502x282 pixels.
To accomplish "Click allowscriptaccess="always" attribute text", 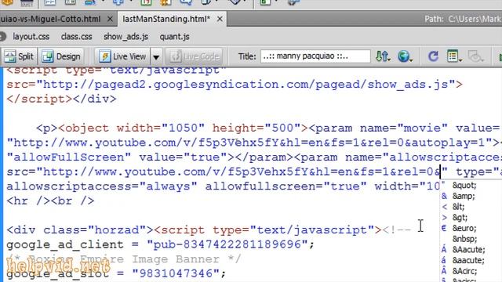I will tap(102, 186).
